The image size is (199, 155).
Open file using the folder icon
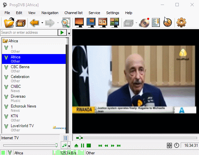[9, 23]
